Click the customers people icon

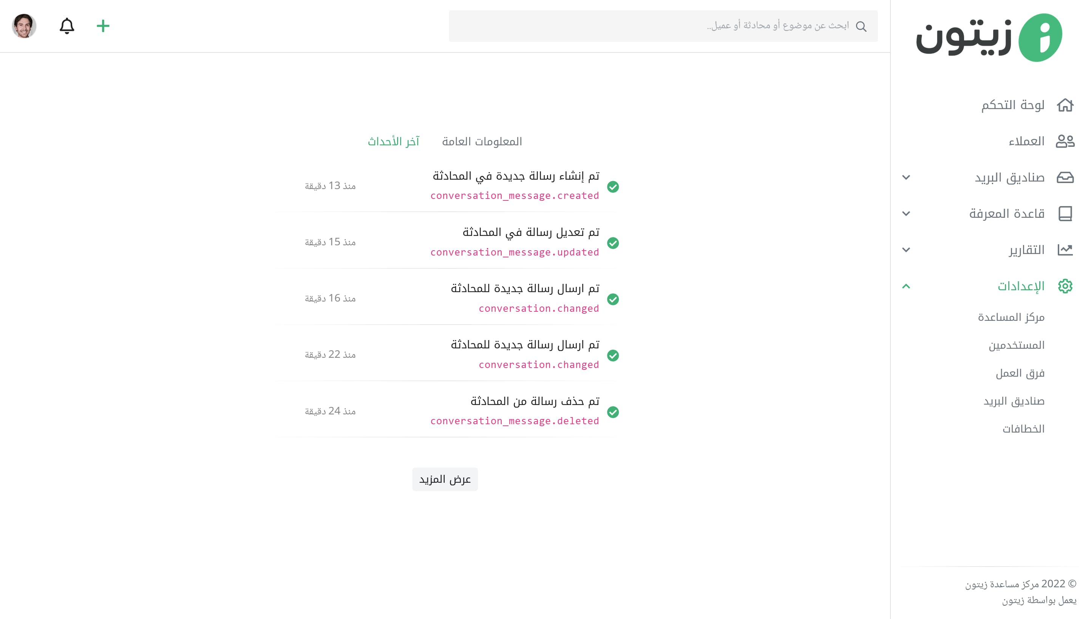[1065, 141]
